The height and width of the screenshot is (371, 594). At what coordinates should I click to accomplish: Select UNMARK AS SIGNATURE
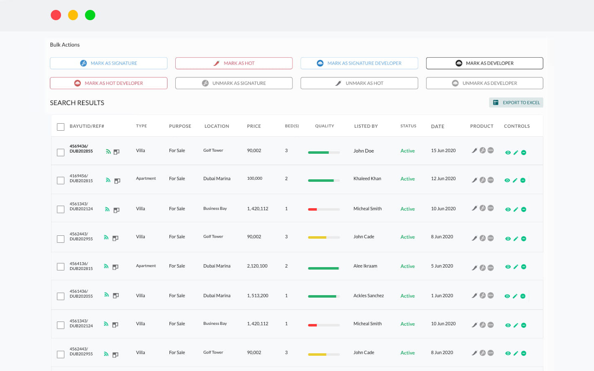click(x=234, y=83)
